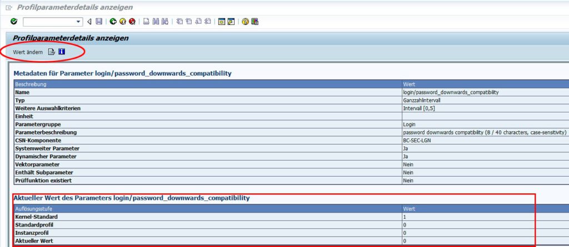This screenshot has width=569, height=247.
Task: Select value 0 of Instanzprofil
Action: pos(405,233)
